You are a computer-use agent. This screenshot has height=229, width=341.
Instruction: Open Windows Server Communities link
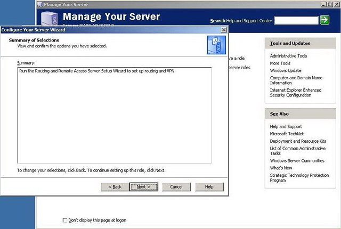[297, 160]
